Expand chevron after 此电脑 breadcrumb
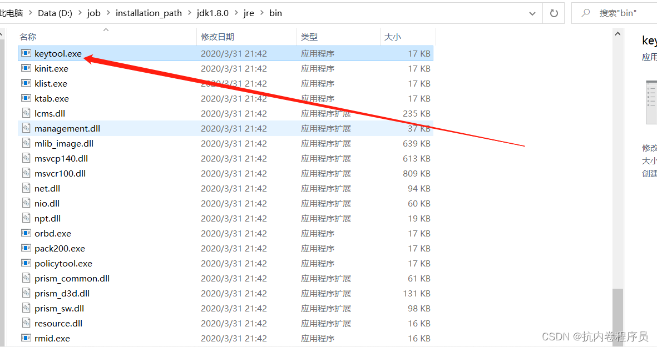Viewport: 657px width, 347px height. coord(31,13)
